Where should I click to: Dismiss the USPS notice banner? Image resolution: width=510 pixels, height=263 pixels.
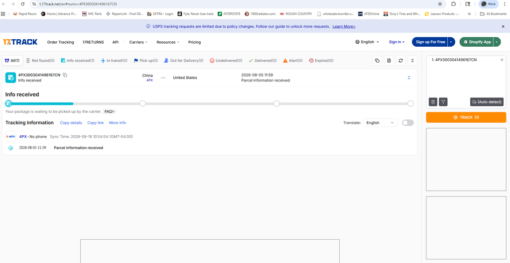coord(503,26)
